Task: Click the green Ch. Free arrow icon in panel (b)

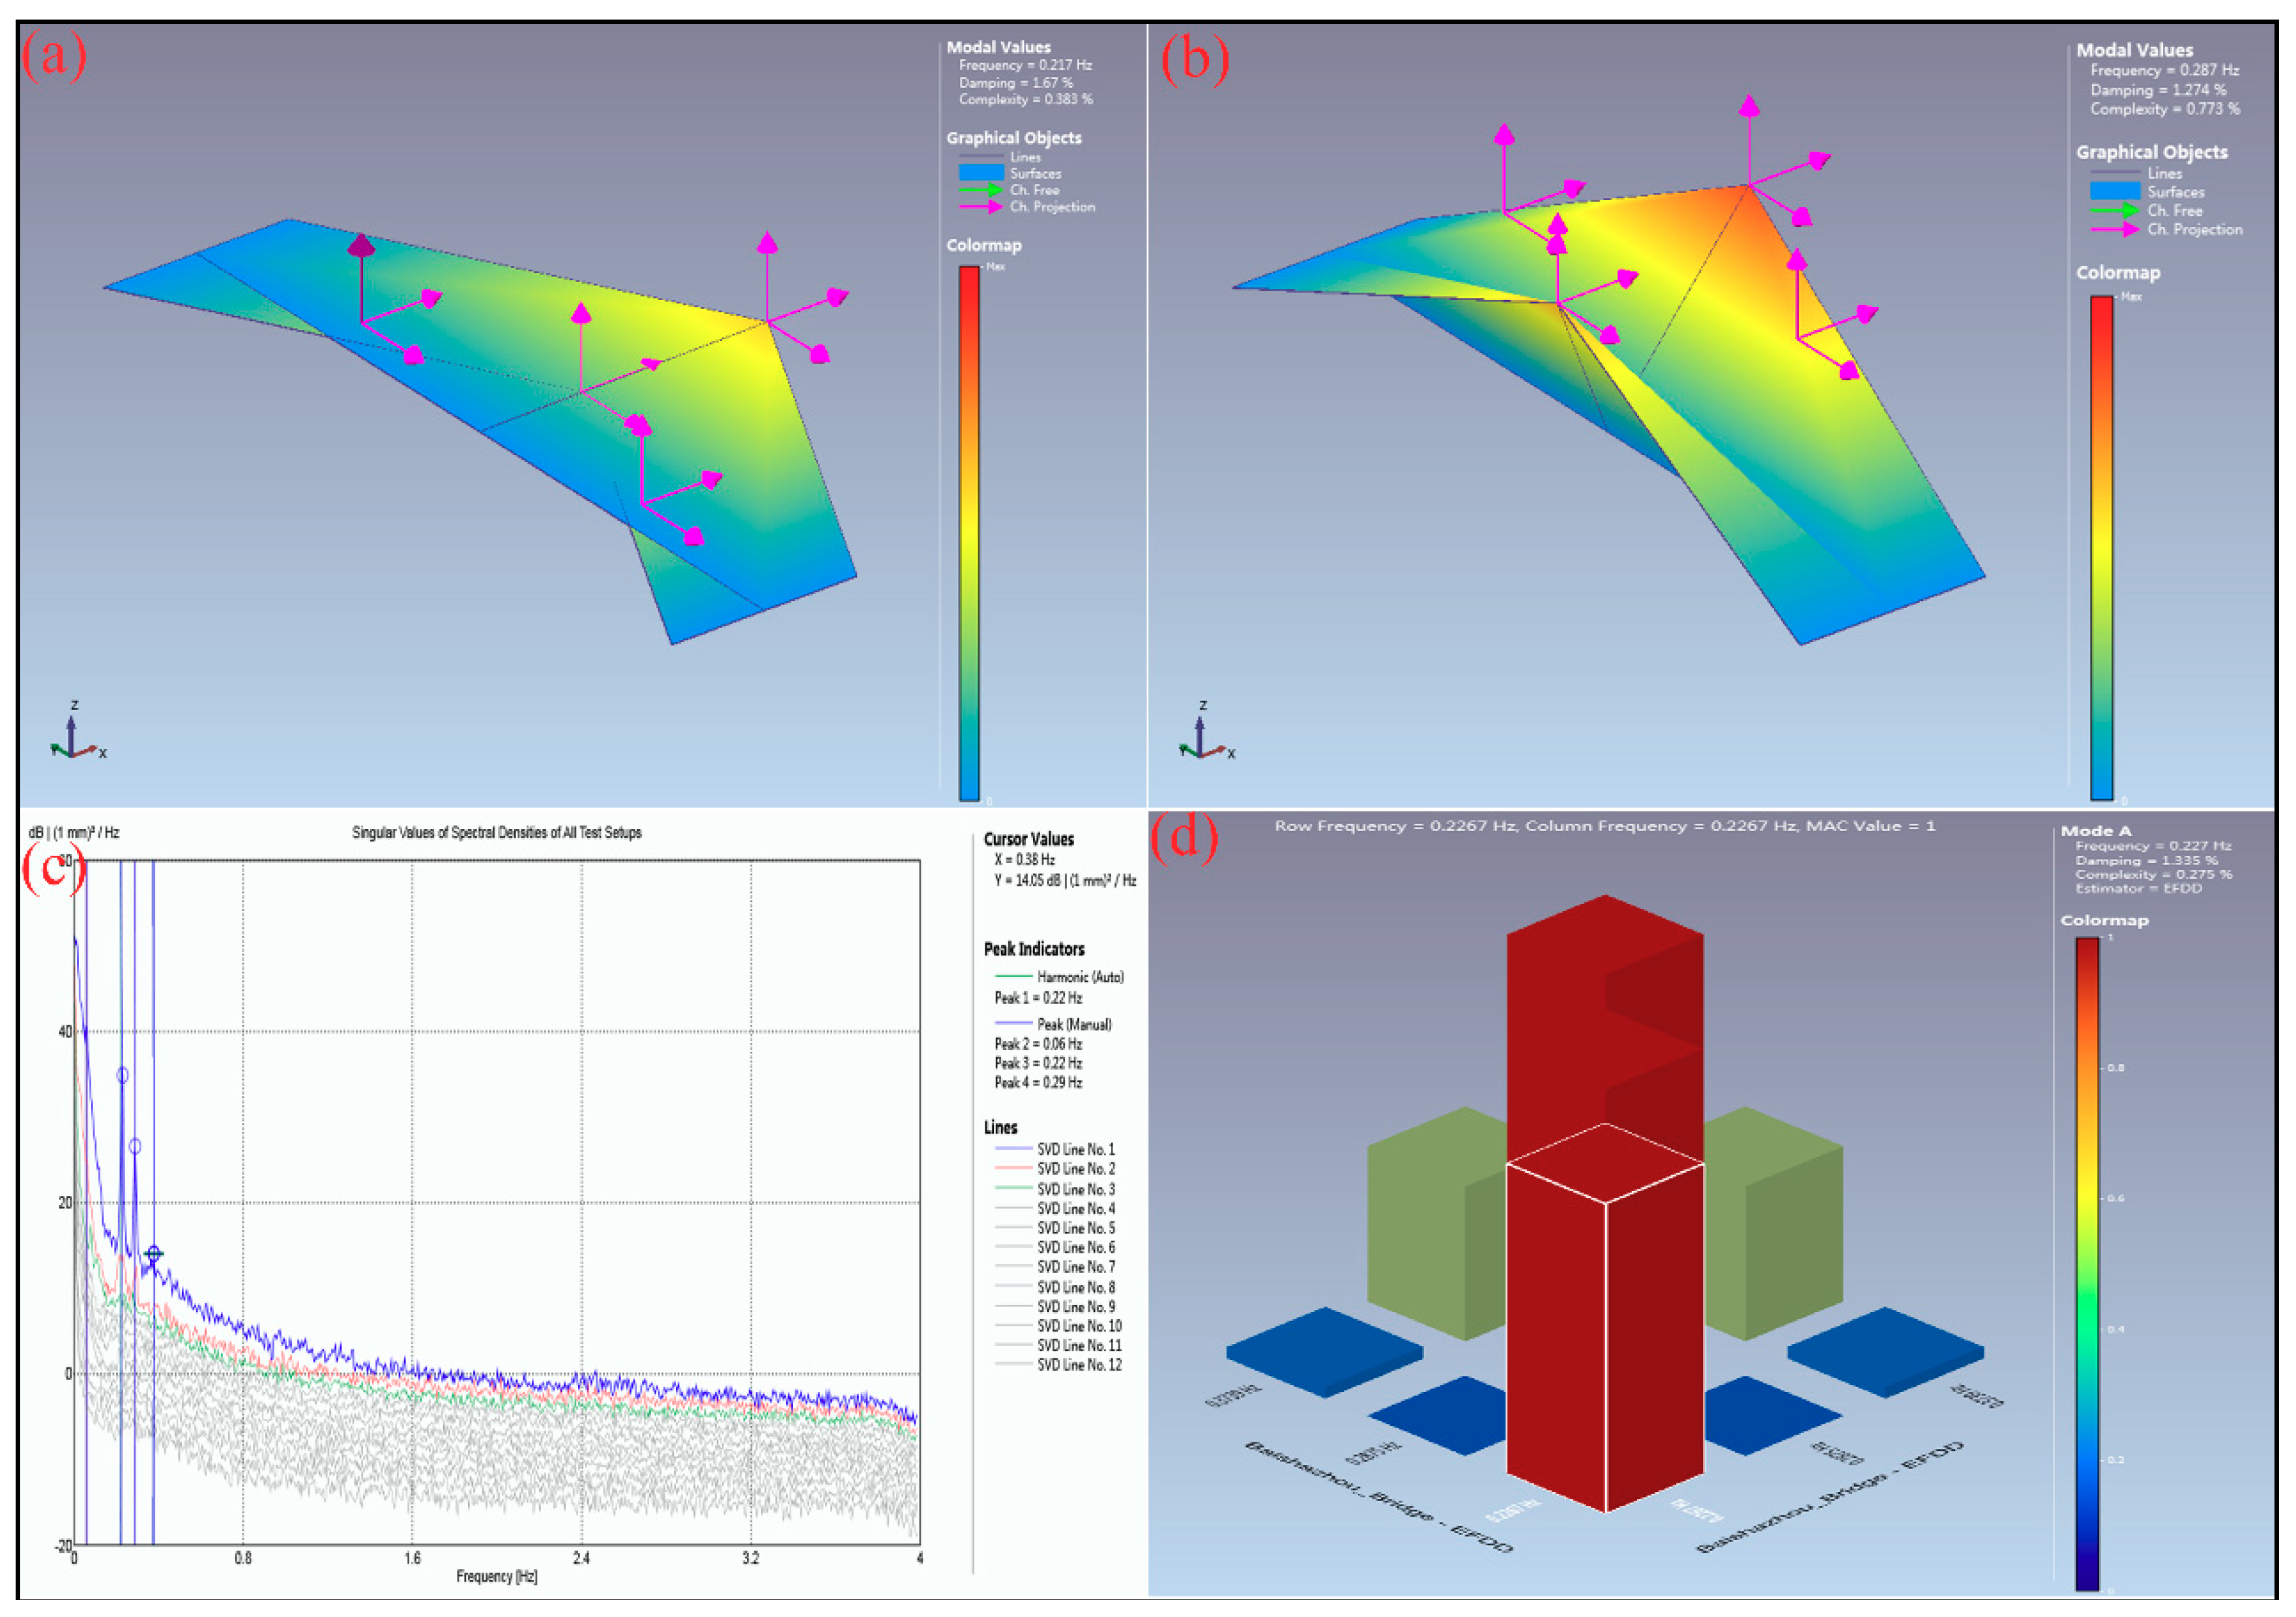Action: (2114, 211)
